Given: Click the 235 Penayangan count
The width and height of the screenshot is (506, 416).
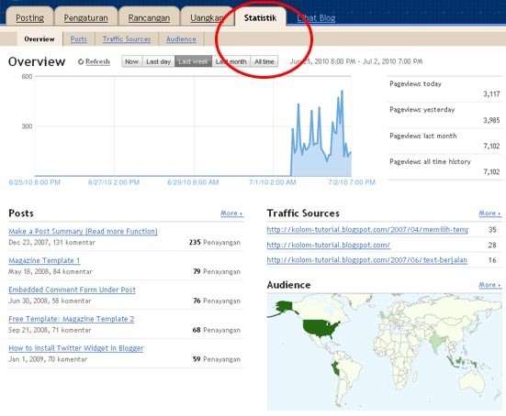Looking at the screenshot, I should (215, 242).
